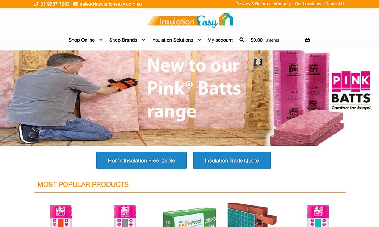This screenshot has width=379, height=227.
Task: Click the Insulation Easy logo
Action: pyautogui.click(x=190, y=20)
